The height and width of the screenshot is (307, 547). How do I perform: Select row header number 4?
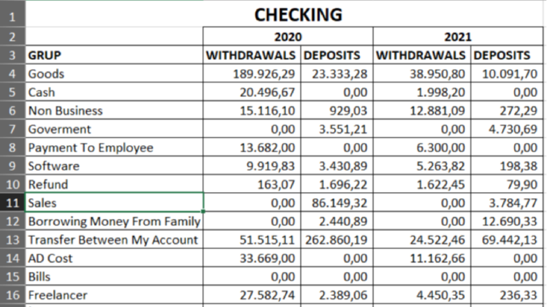[12, 74]
